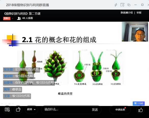Open the 群直播介绍 link
Image resolution: width=149 pixels, height=118 pixels.
pos(127,13)
